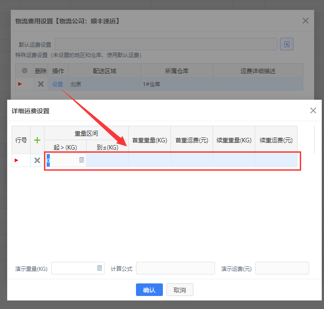The height and width of the screenshot is (309, 324).
Task: Click the 首重重量(KG) column header
Action: (149, 140)
